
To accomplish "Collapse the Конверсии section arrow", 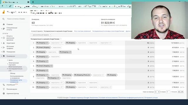I will pos(1,56).
